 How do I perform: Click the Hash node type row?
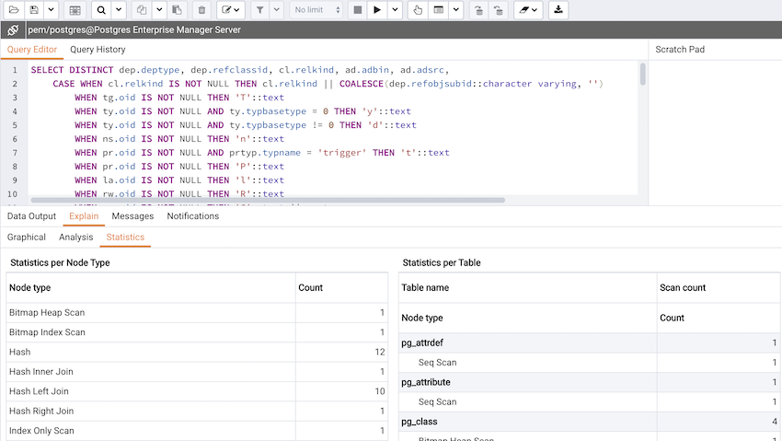coord(197,353)
